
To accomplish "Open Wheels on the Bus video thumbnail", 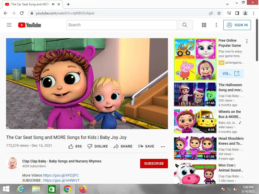I will pos(195,121).
